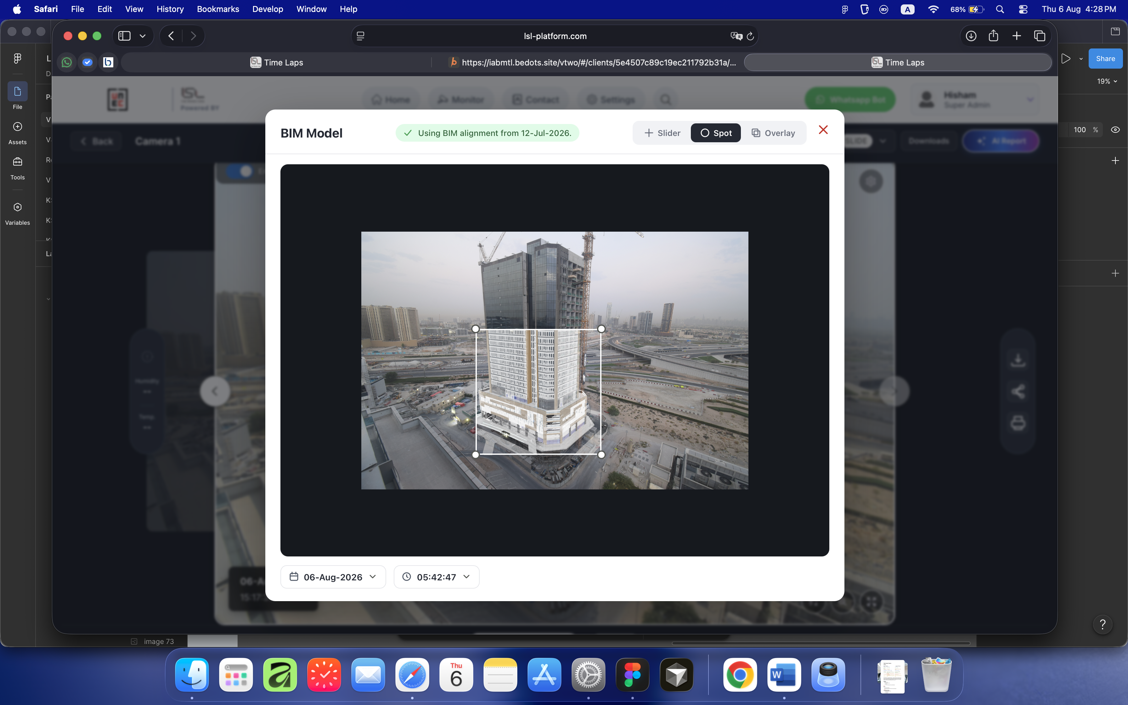Open the 19% zoom dropdown in Figma

[1107, 81]
